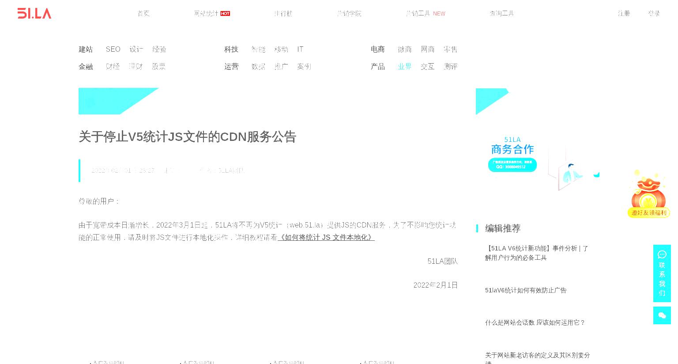
Task: Select the 网商 subcategory
Action: point(428,49)
